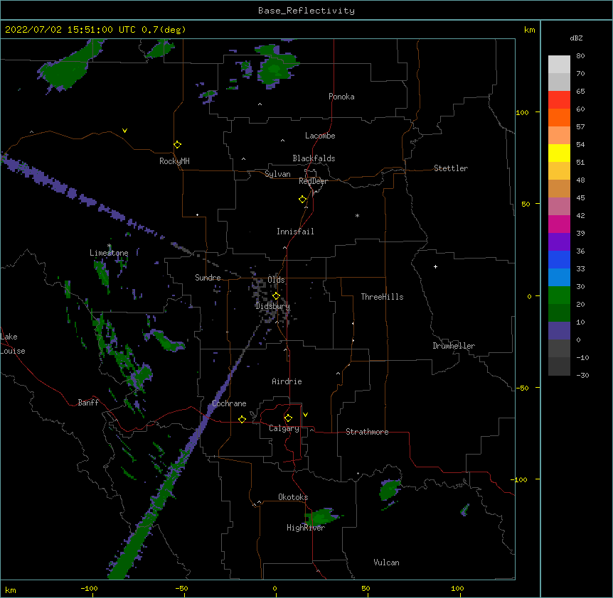Select the purple 36-39 dBZ legend swatch
The image size is (613, 598).
pyautogui.click(x=559, y=241)
